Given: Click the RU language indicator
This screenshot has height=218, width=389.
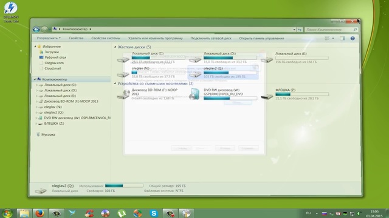Looking at the screenshot, I should 308,213.
